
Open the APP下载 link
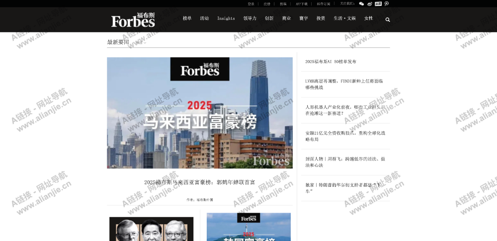[302, 3]
